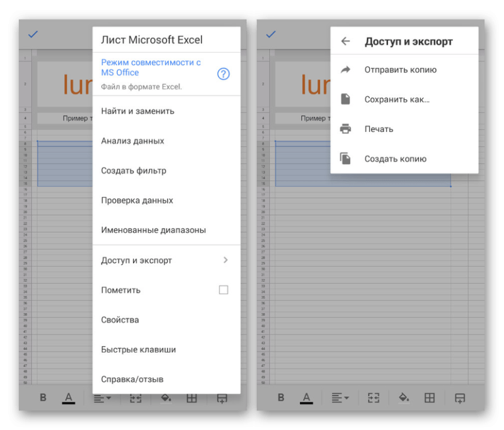Select Создать копию to duplicate the file
The image size is (504, 430).
(404, 158)
